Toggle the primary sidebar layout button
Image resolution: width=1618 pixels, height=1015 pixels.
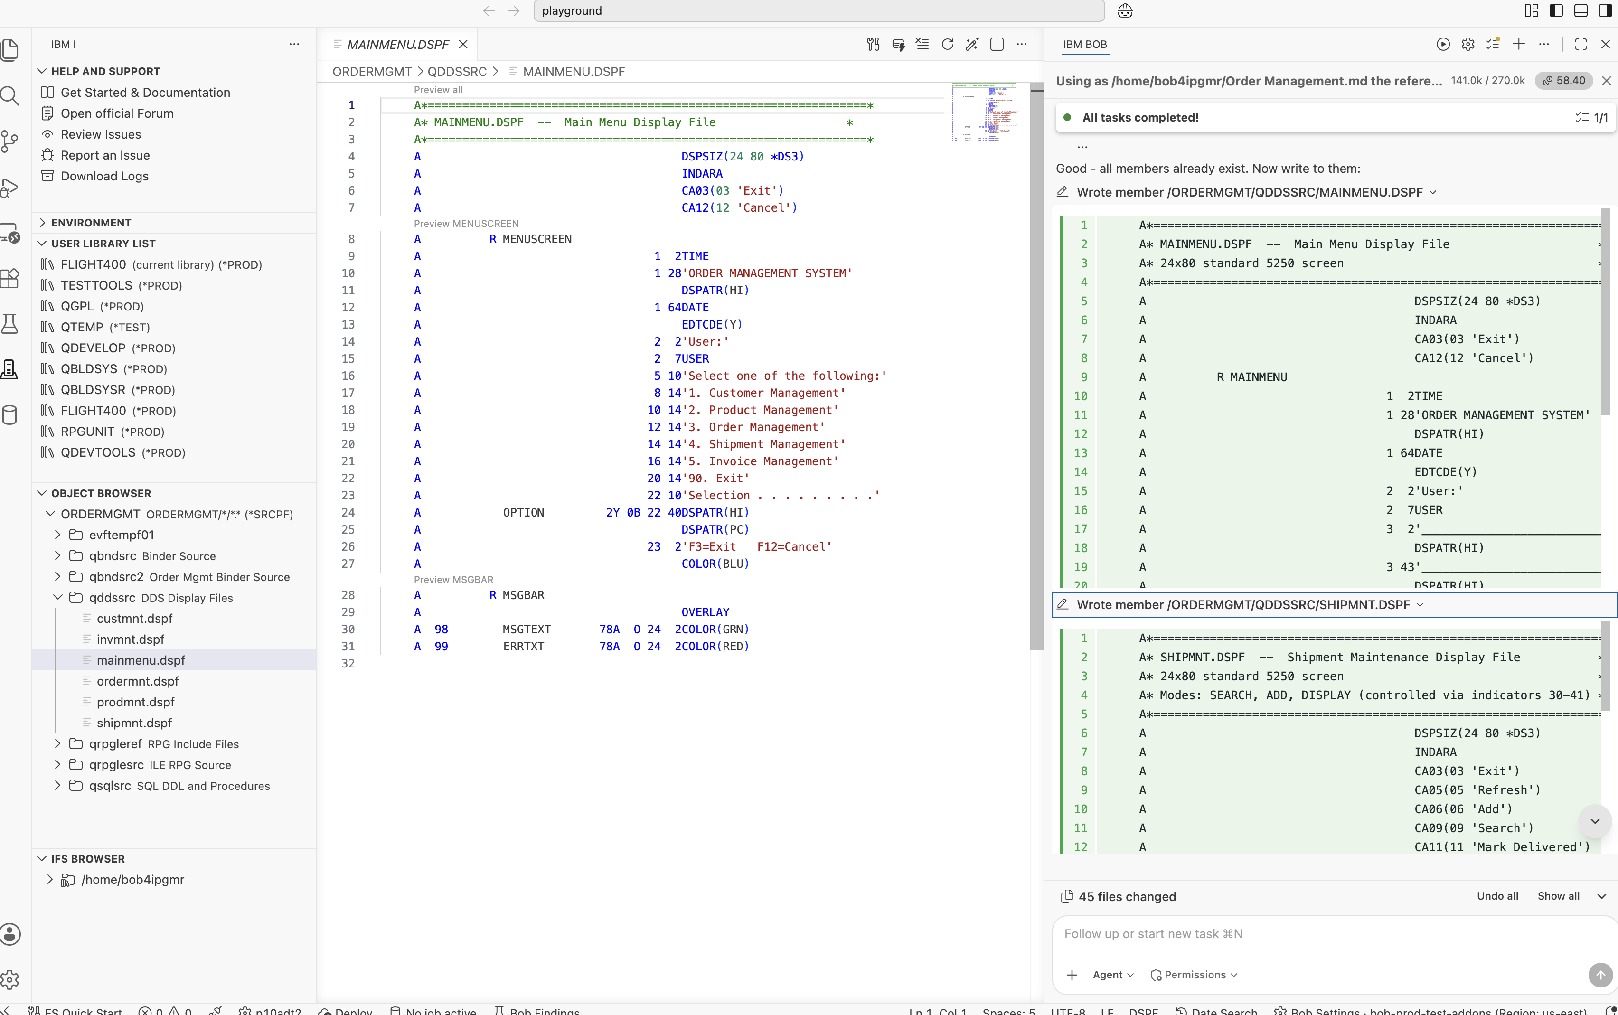tap(1556, 11)
